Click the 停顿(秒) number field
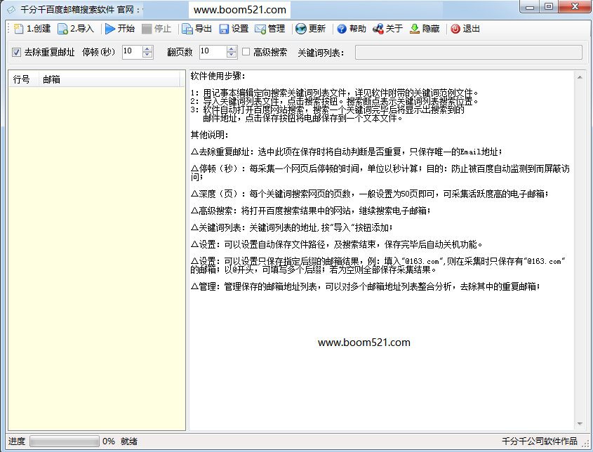Image resolution: width=593 pixels, height=452 pixels. tap(133, 52)
